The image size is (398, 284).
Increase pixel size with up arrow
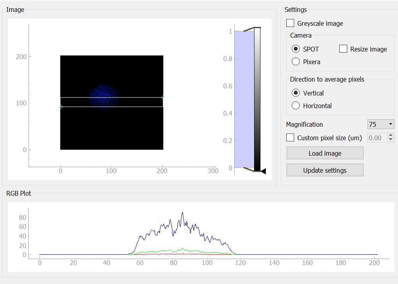click(x=391, y=135)
